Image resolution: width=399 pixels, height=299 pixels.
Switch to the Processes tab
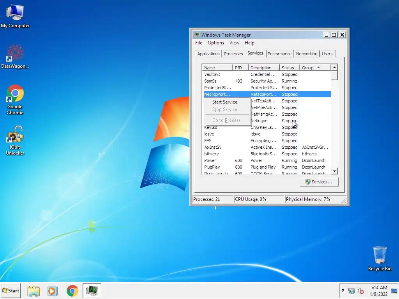tap(233, 54)
